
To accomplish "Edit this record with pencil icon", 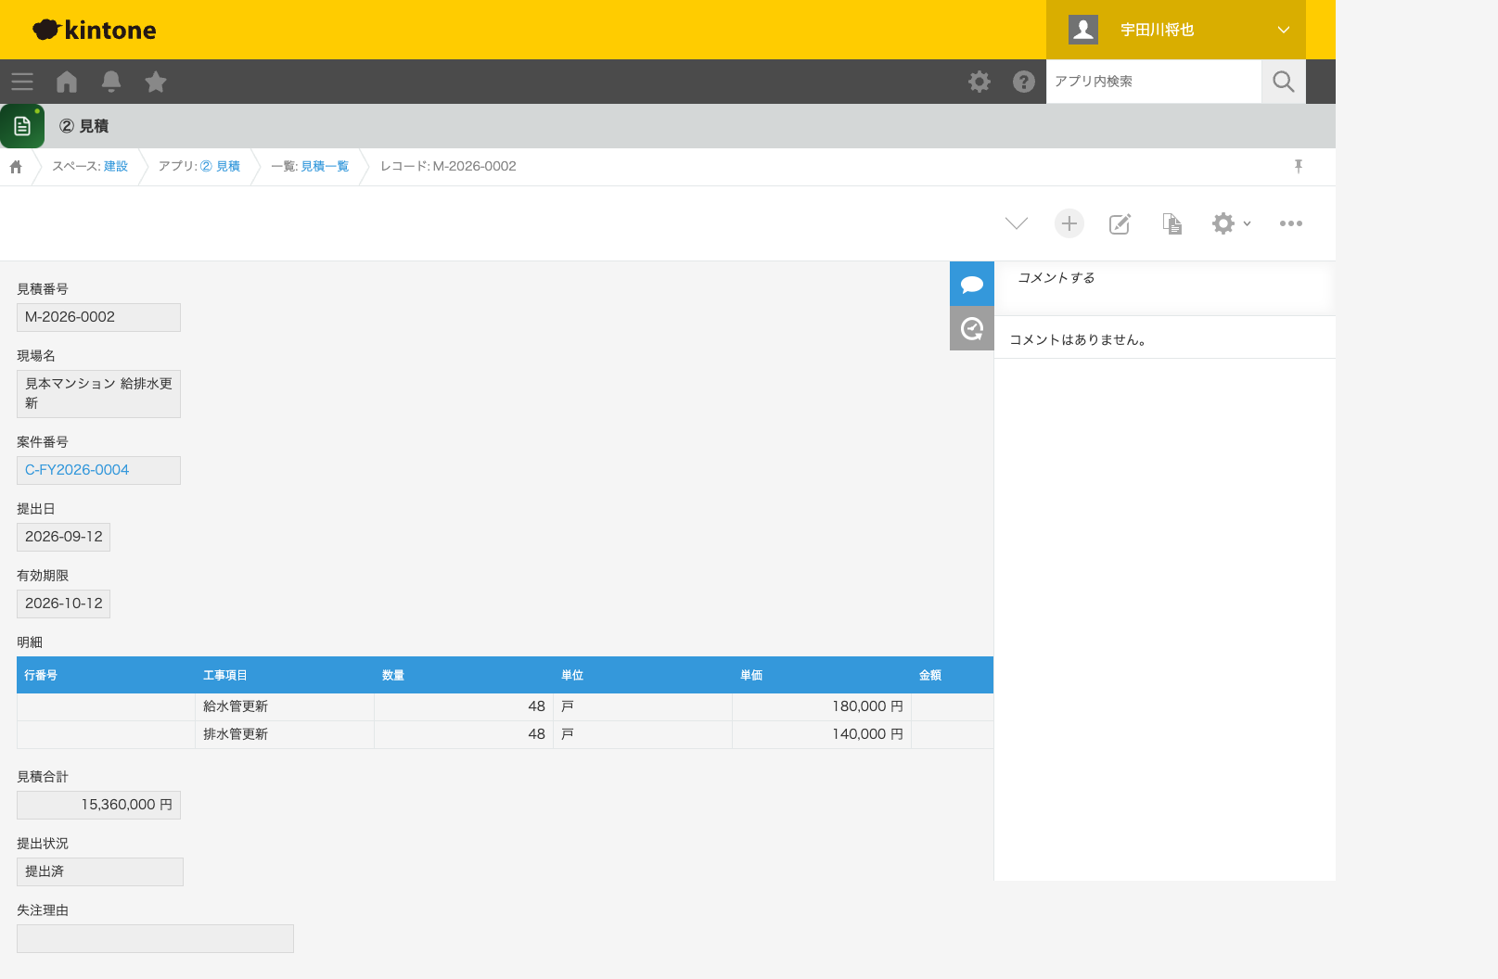I will pos(1120,223).
